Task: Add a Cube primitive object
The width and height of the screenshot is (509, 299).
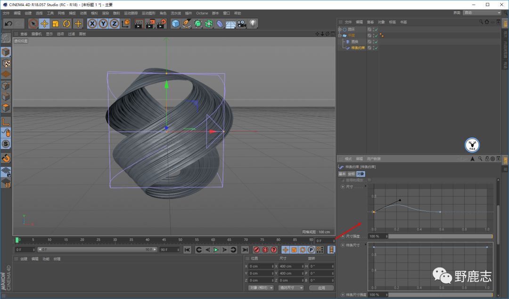Action: click(x=176, y=24)
